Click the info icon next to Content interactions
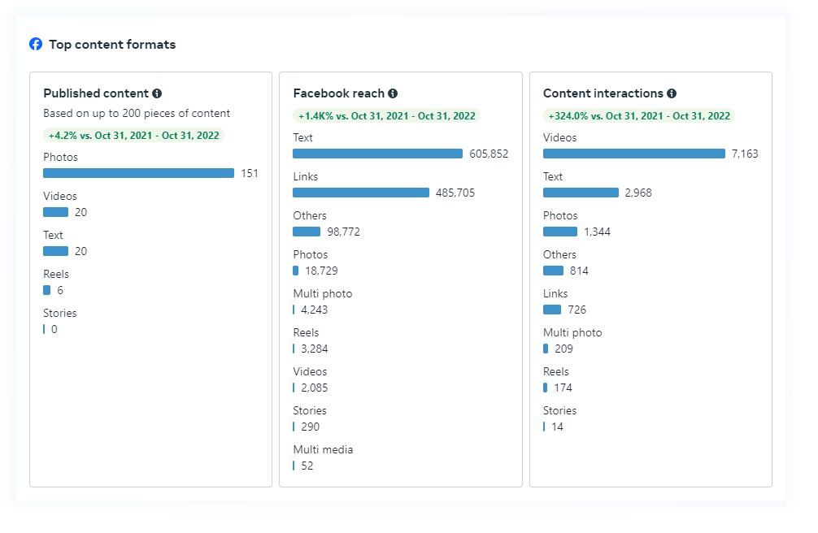Image resolution: width=818 pixels, height=533 pixels. [x=672, y=93]
